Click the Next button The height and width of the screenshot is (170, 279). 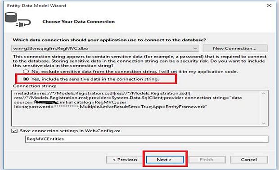pos(165,160)
